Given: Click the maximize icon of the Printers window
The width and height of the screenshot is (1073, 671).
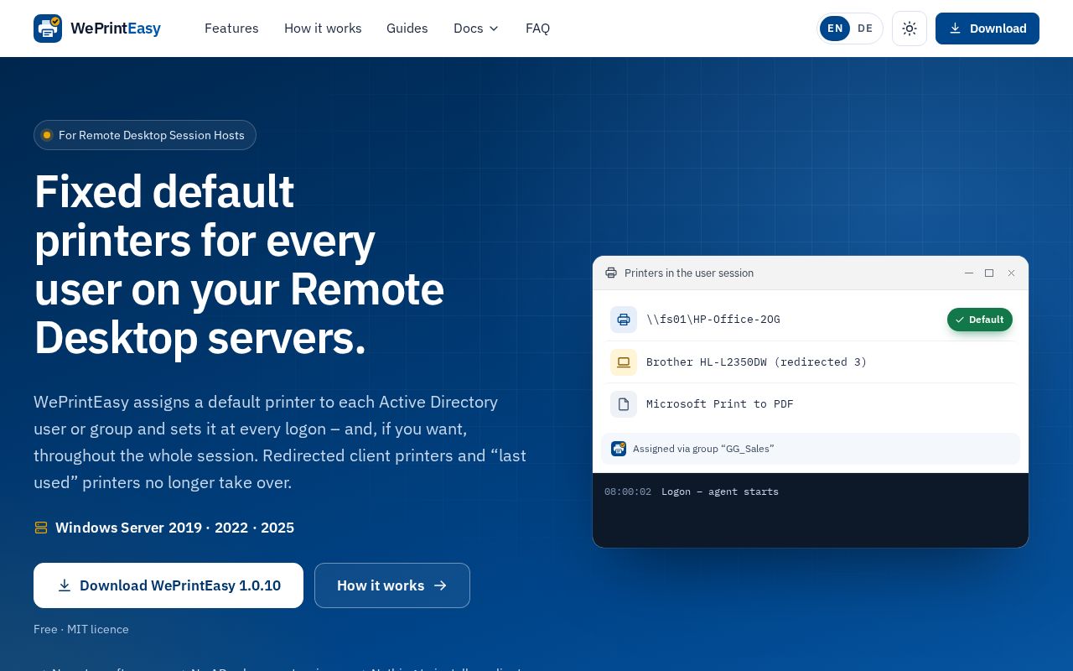Looking at the screenshot, I should click(989, 273).
